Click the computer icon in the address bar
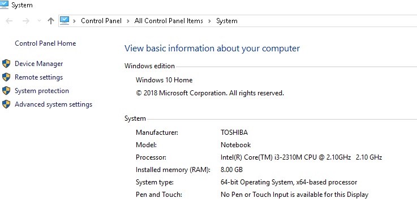417x207 pixels. click(x=65, y=21)
